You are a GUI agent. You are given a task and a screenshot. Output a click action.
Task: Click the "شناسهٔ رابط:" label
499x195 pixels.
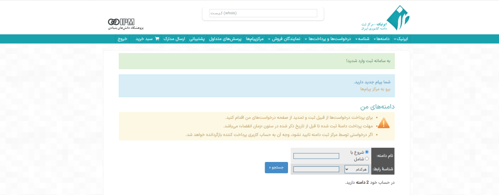point(383,169)
